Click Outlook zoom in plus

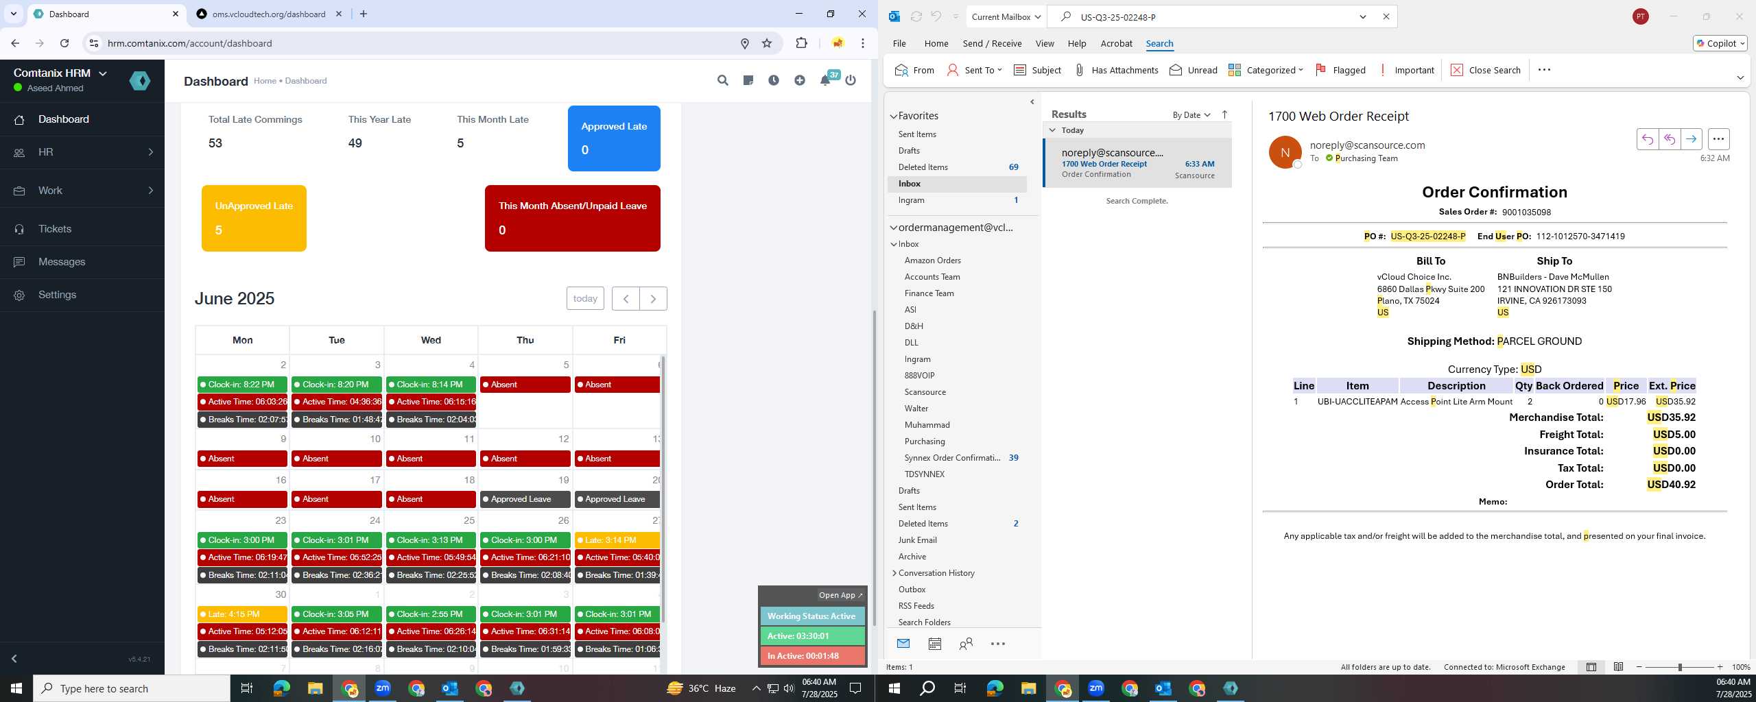tap(1720, 667)
